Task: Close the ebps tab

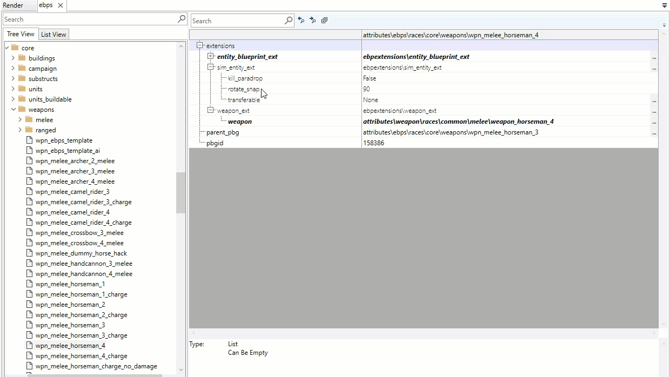Action: (61, 5)
